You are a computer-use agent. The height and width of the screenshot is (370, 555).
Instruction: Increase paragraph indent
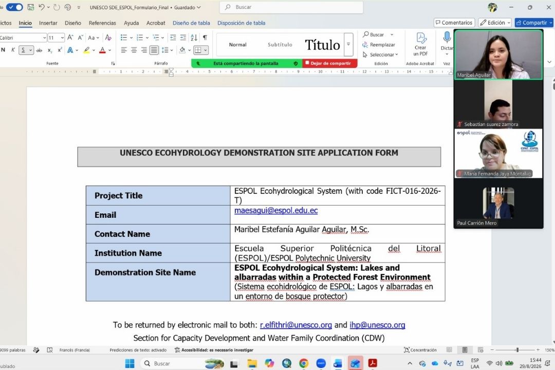pos(183,38)
